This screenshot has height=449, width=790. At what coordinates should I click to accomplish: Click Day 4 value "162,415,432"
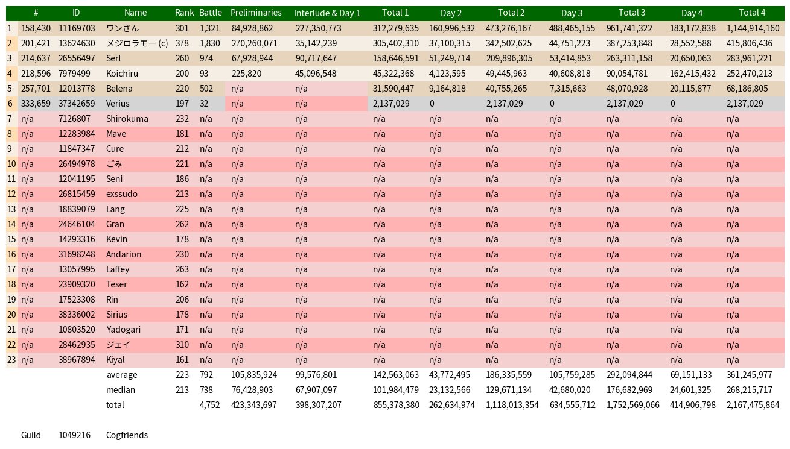(693, 74)
